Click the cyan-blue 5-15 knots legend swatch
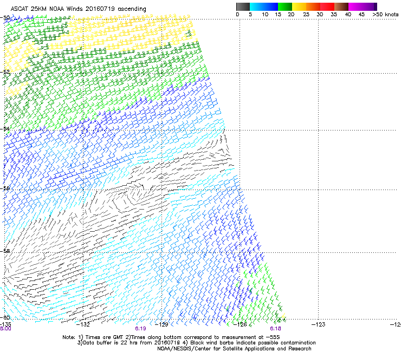401x352 pixels. (x=264, y=6)
